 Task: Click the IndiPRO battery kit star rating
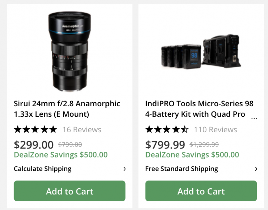167,129
